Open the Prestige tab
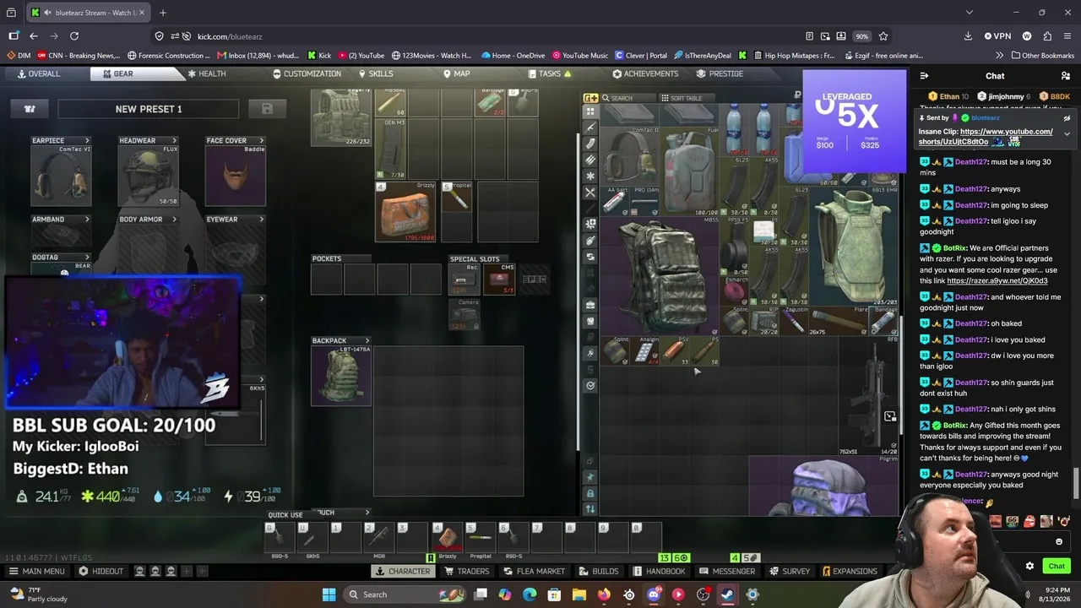This screenshot has height=608, width=1081. tap(720, 73)
